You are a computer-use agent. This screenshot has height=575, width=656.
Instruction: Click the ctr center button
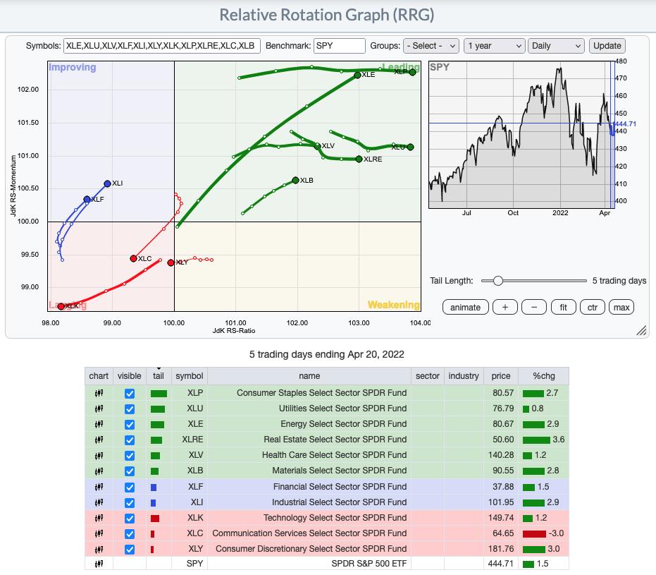593,308
